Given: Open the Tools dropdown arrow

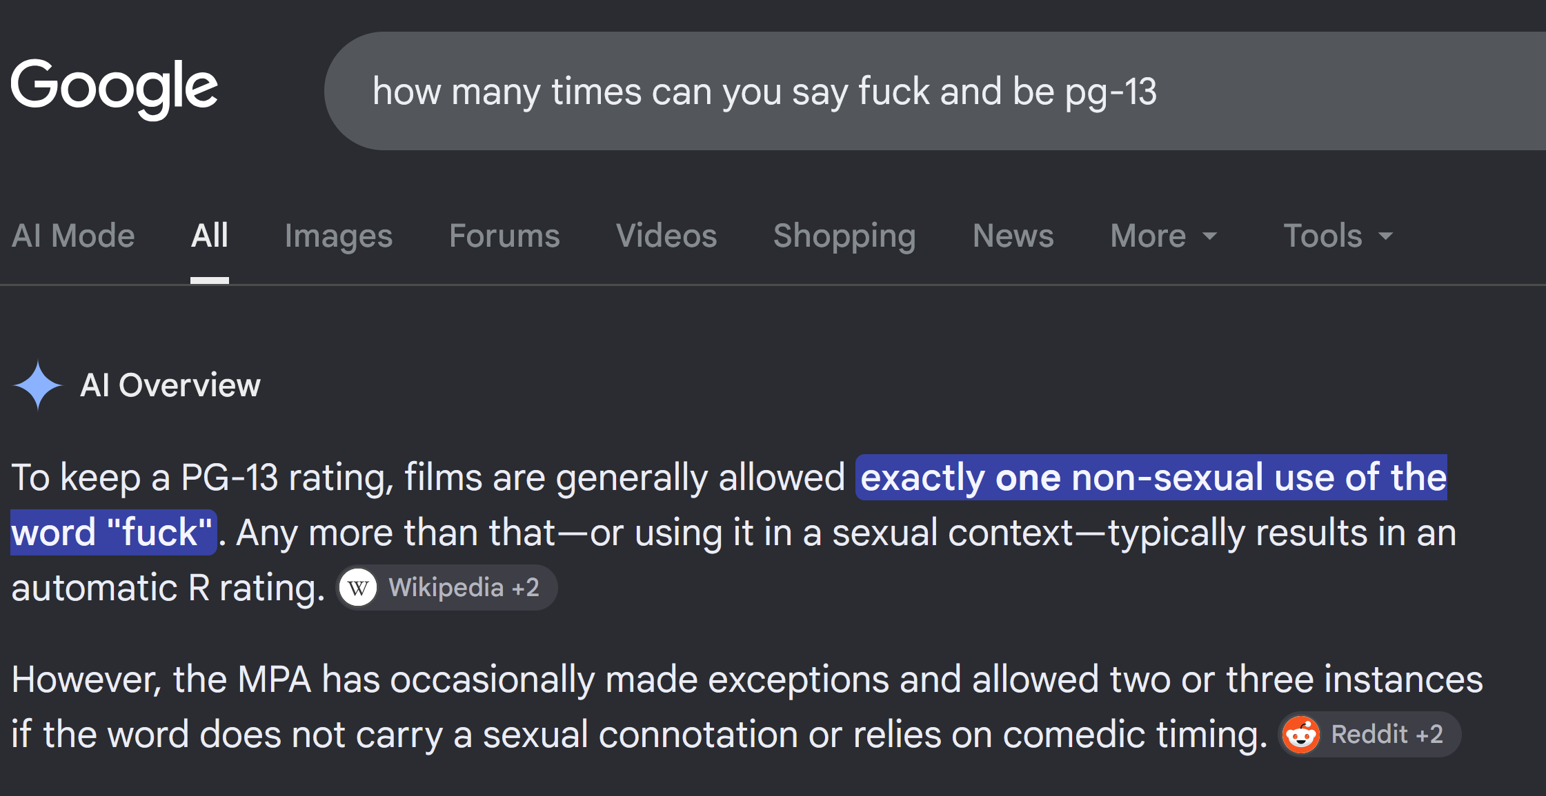Looking at the screenshot, I should 1385,236.
